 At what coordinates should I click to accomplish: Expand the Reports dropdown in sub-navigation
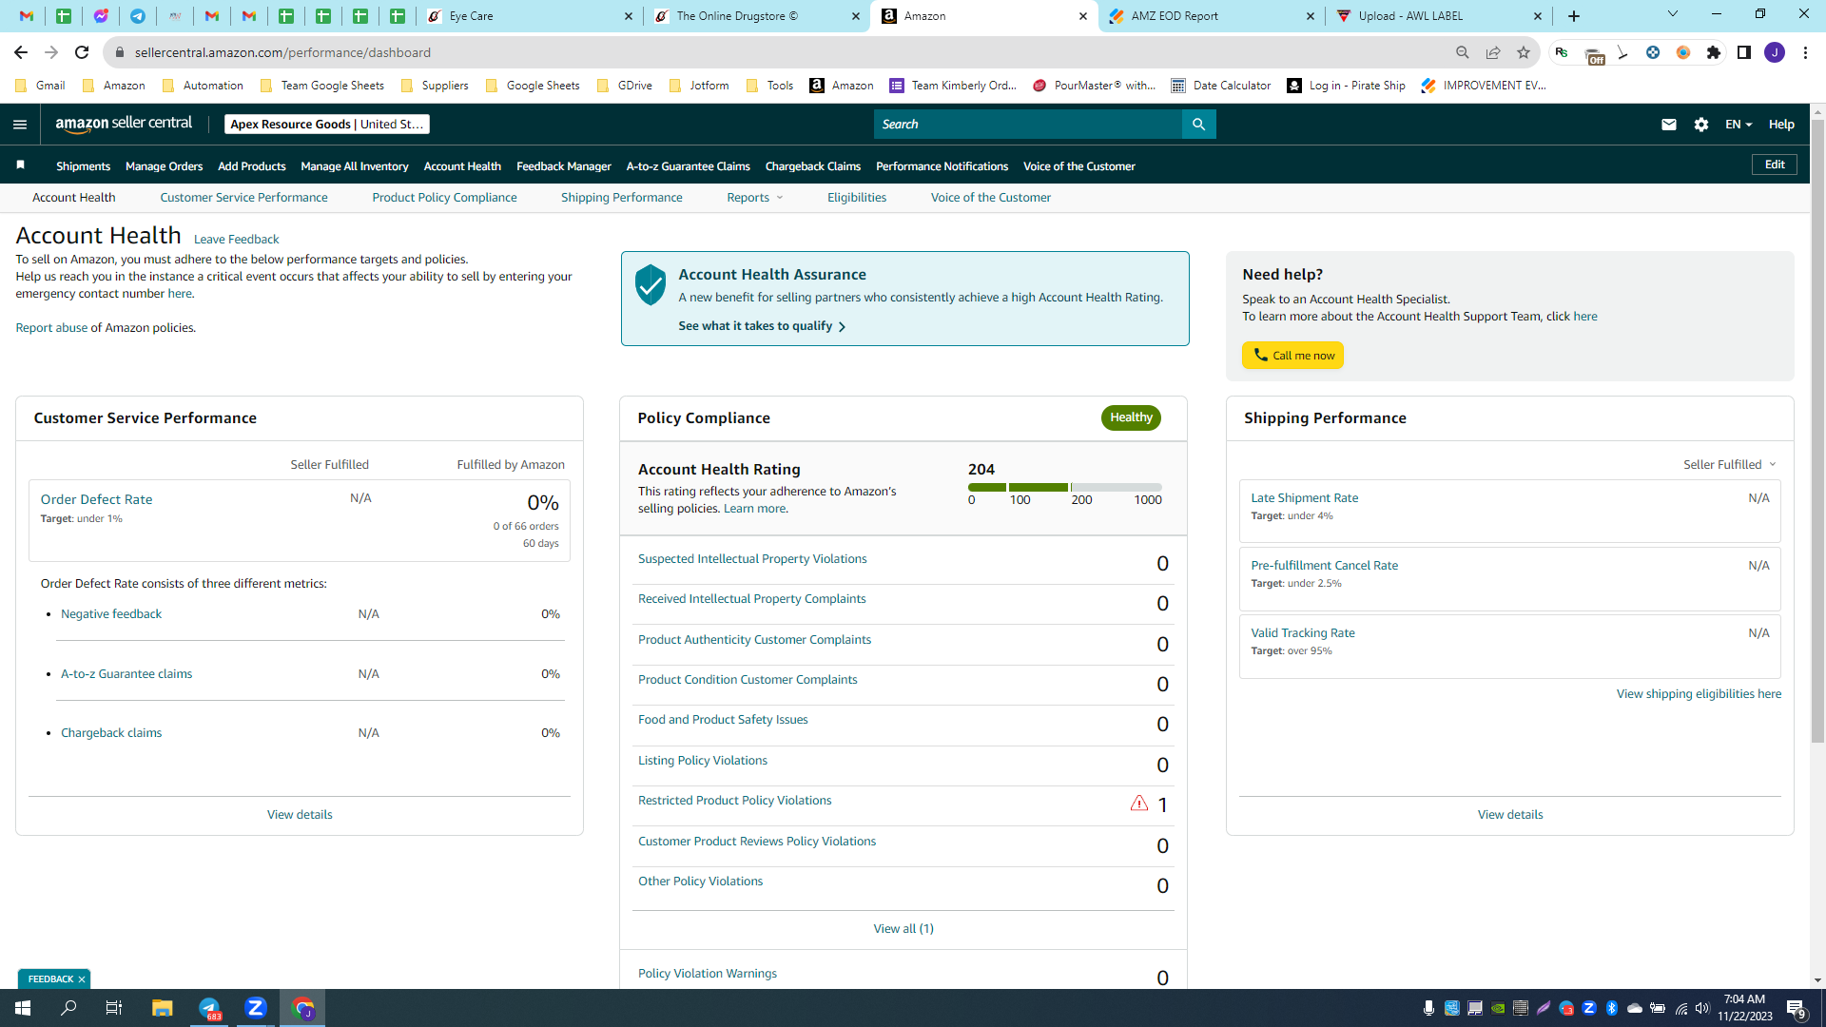[x=755, y=198]
